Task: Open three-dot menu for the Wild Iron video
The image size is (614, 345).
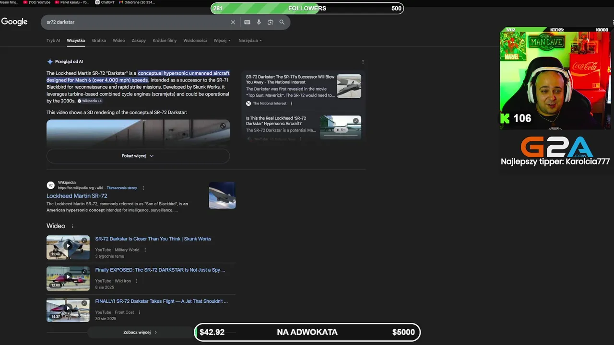Action: tap(136, 281)
